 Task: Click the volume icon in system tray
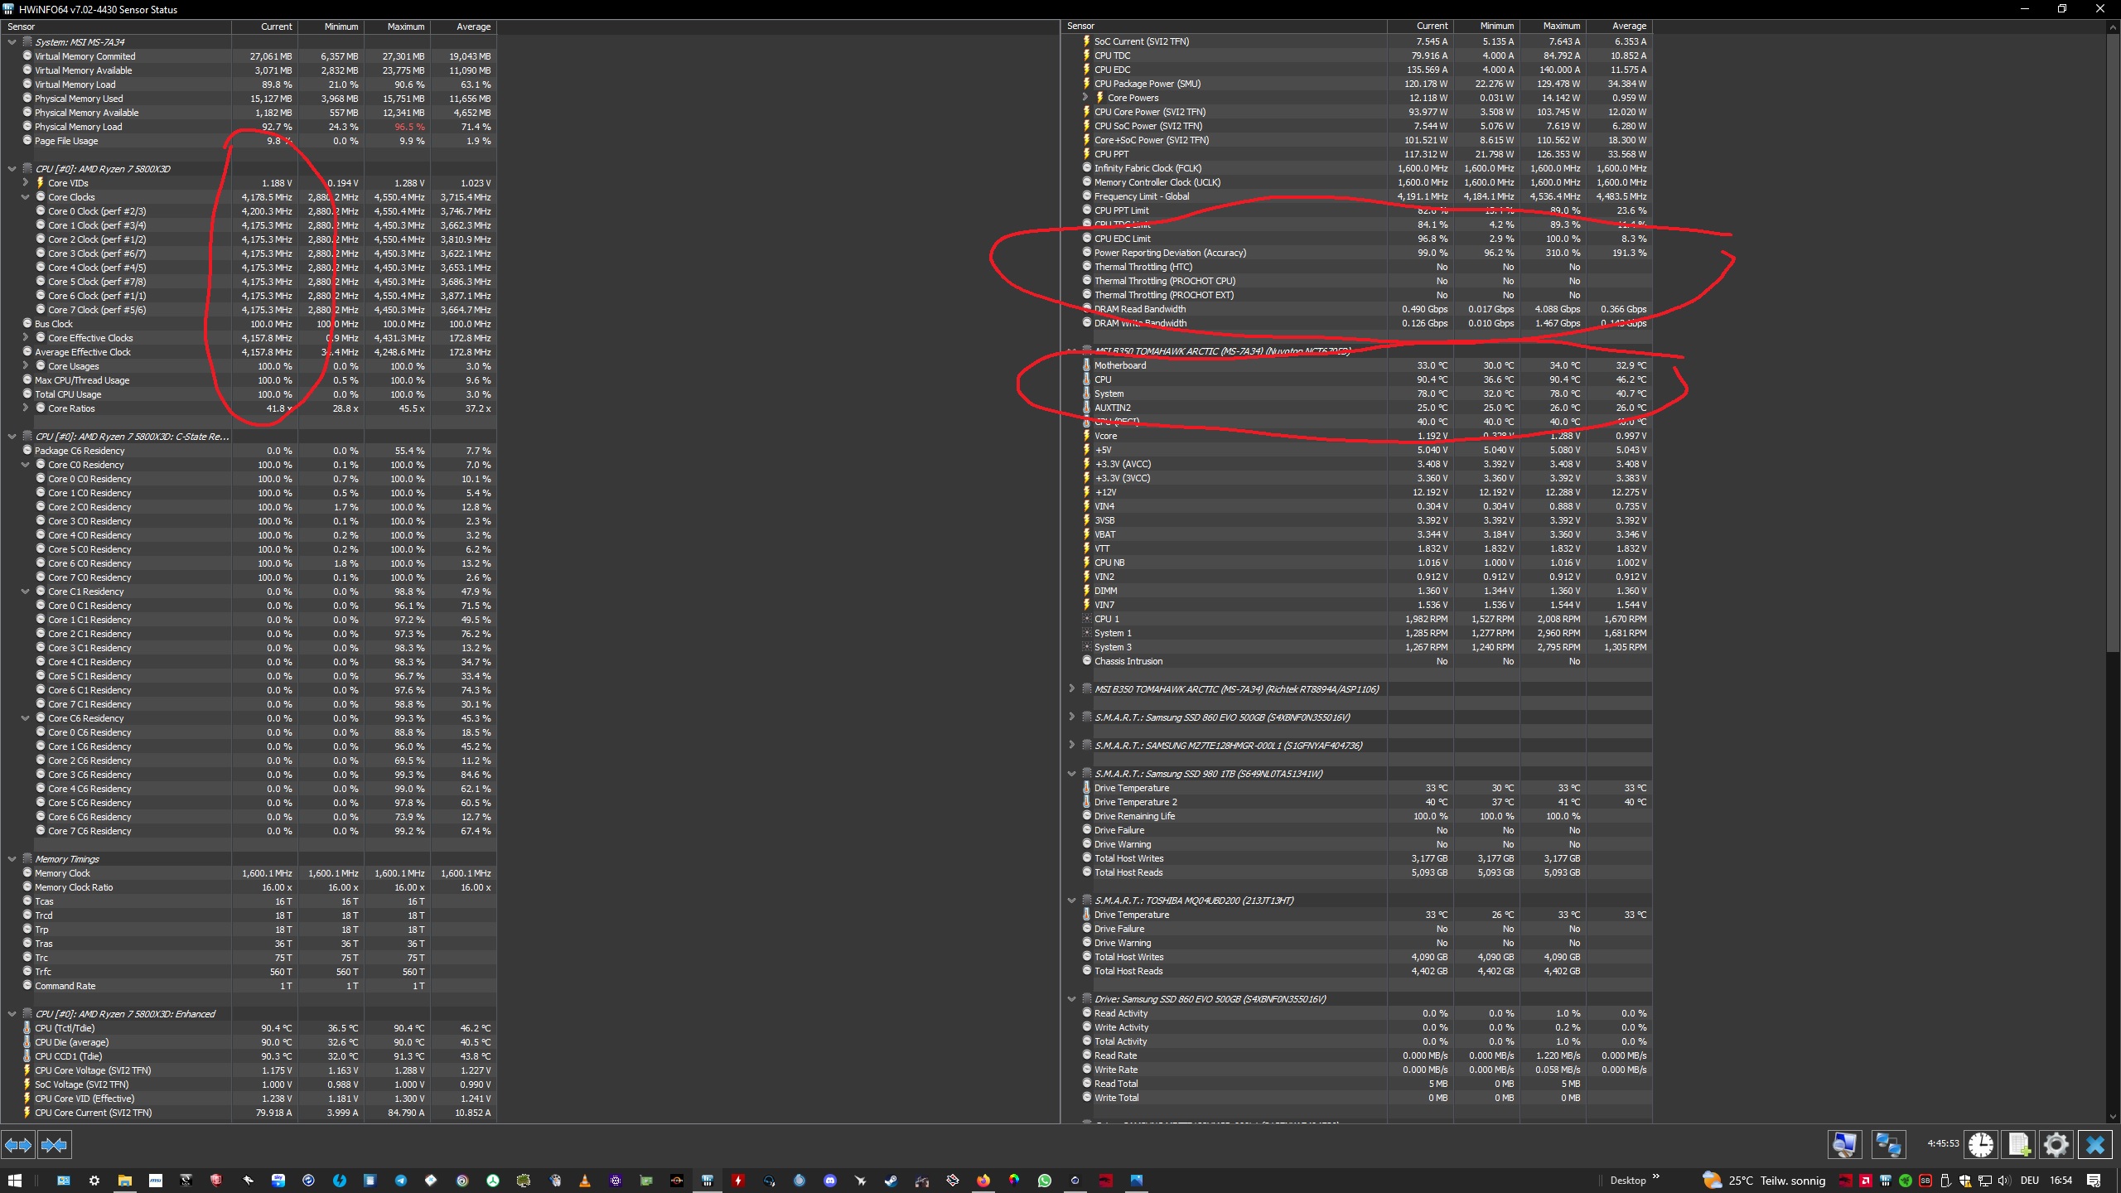coord(2004,1181)
